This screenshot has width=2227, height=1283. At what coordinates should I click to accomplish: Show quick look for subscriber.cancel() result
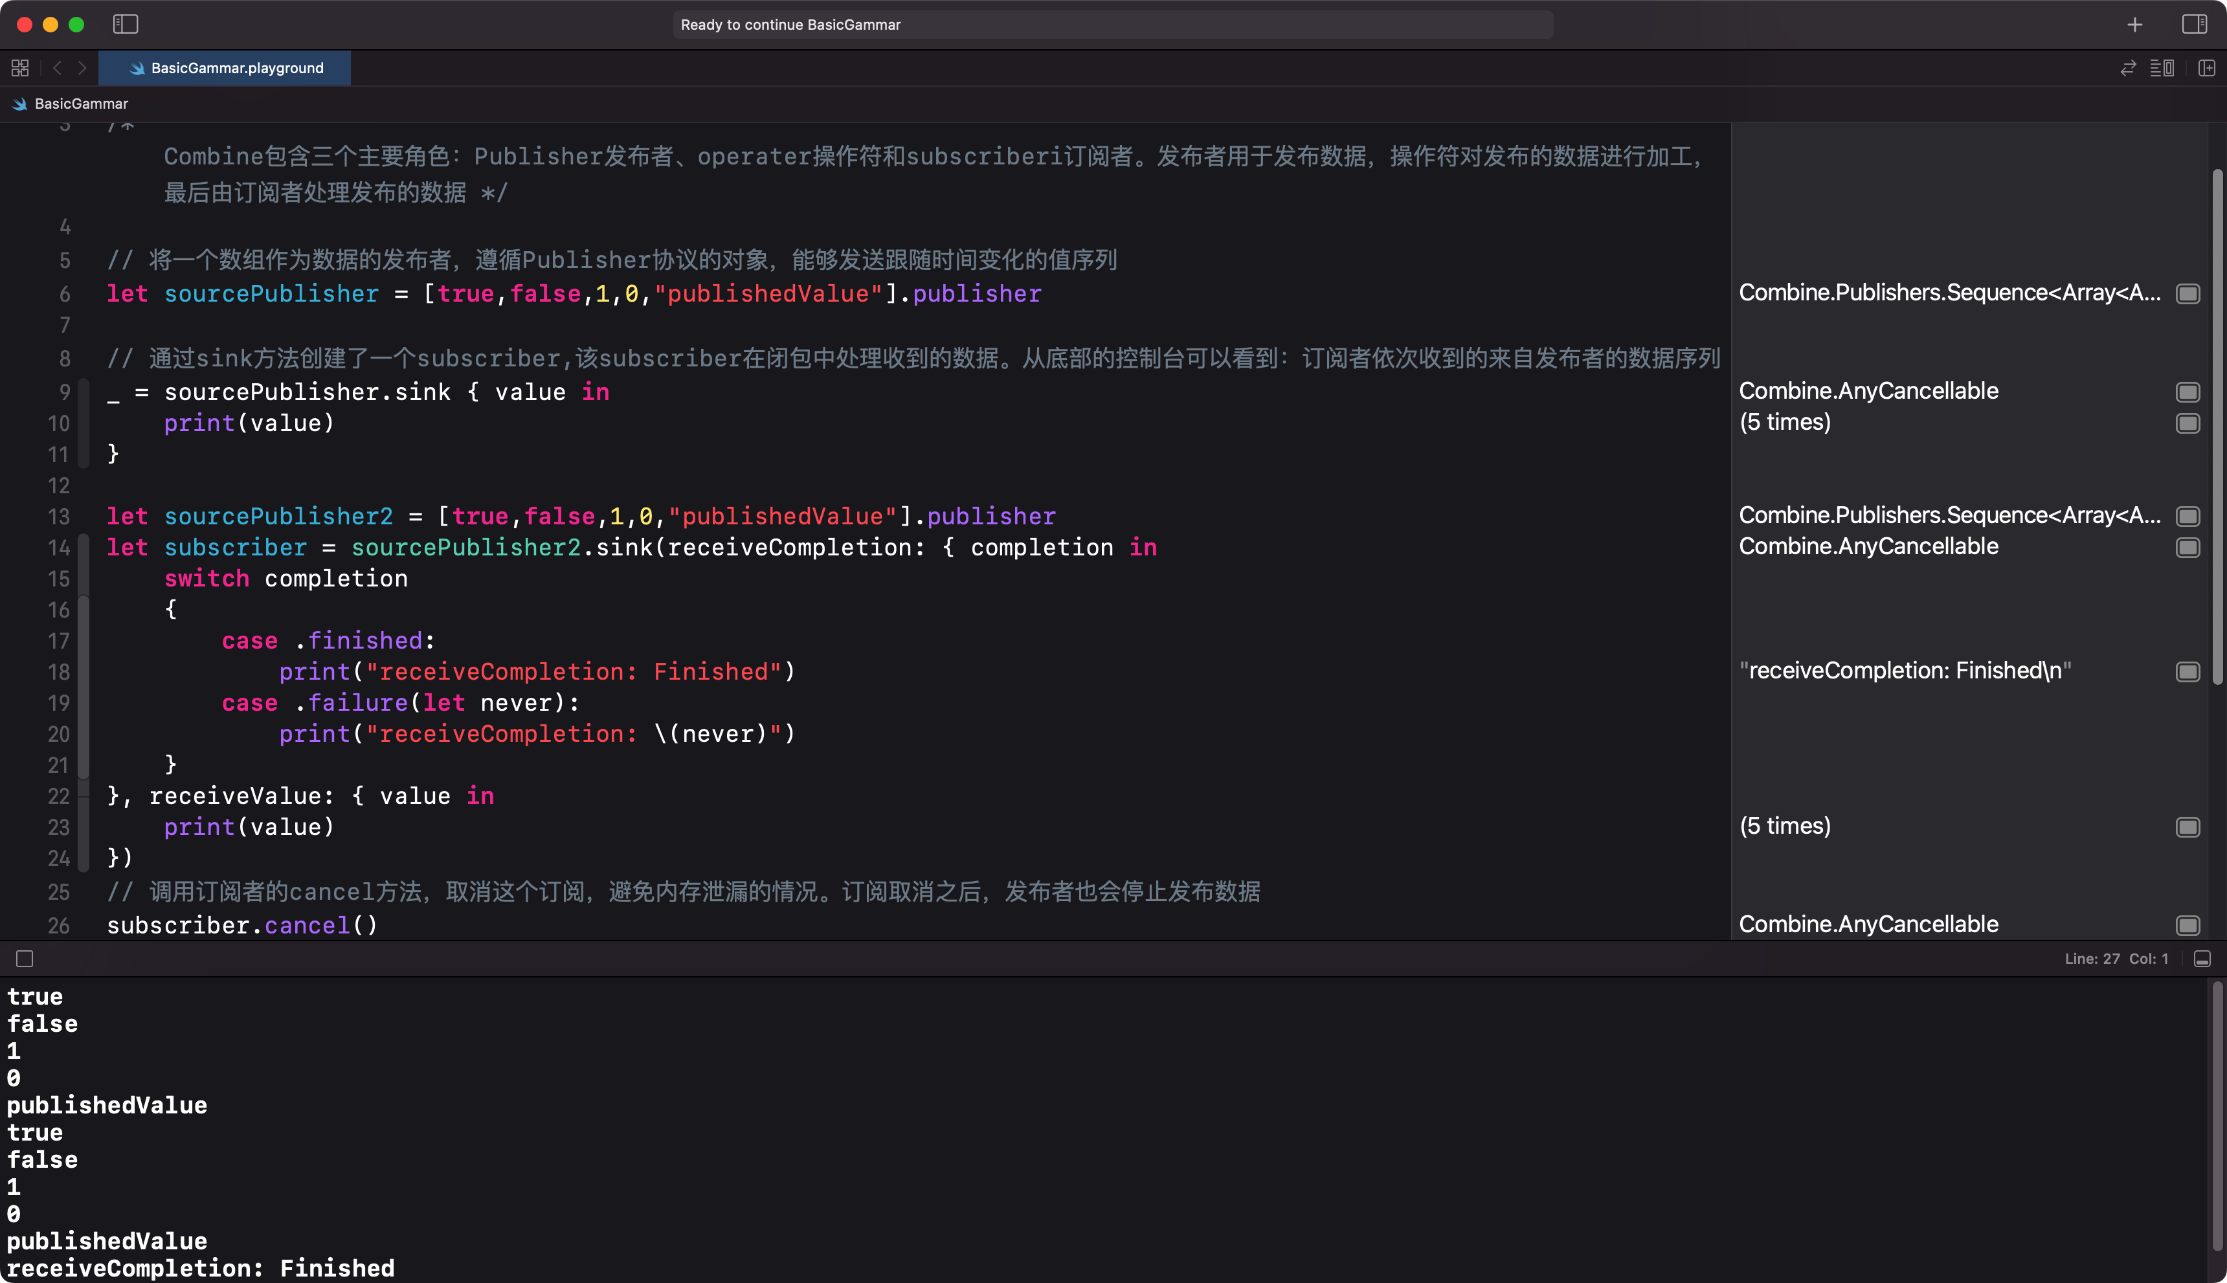click(2188, 925)
